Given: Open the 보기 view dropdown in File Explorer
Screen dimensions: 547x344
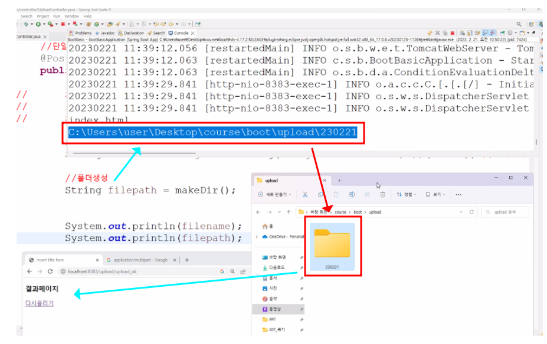Looking at the screenshot, I should 435,194.
